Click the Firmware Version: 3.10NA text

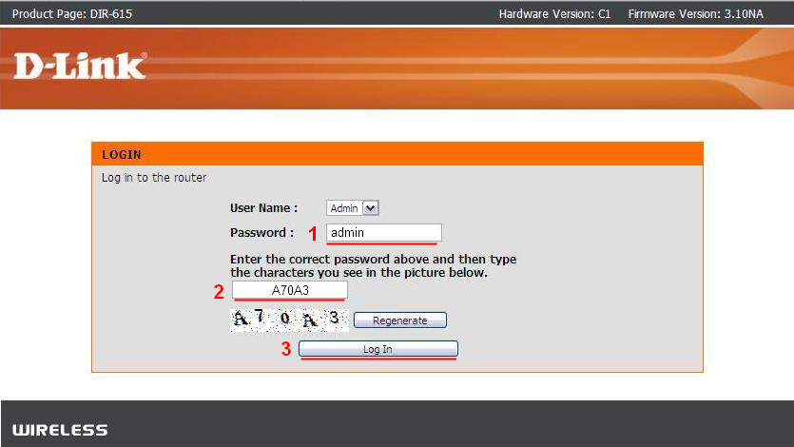pos(696,14)
